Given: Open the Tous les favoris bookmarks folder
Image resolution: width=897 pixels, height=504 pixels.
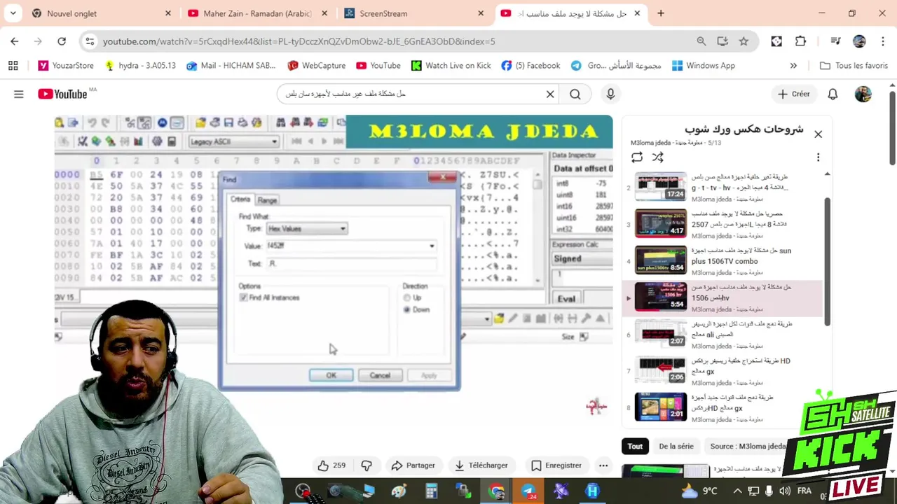Looking at the screenshot, I should 854,65.
